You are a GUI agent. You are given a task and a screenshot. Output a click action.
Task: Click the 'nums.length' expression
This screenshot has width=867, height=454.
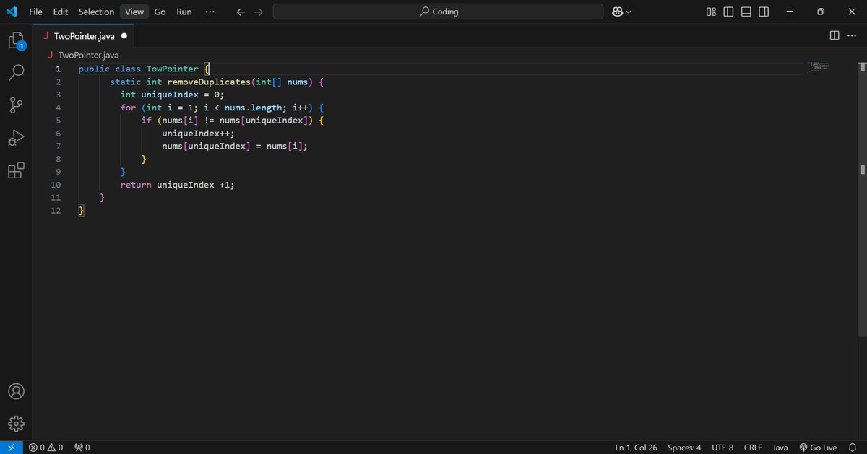(253, 108)
